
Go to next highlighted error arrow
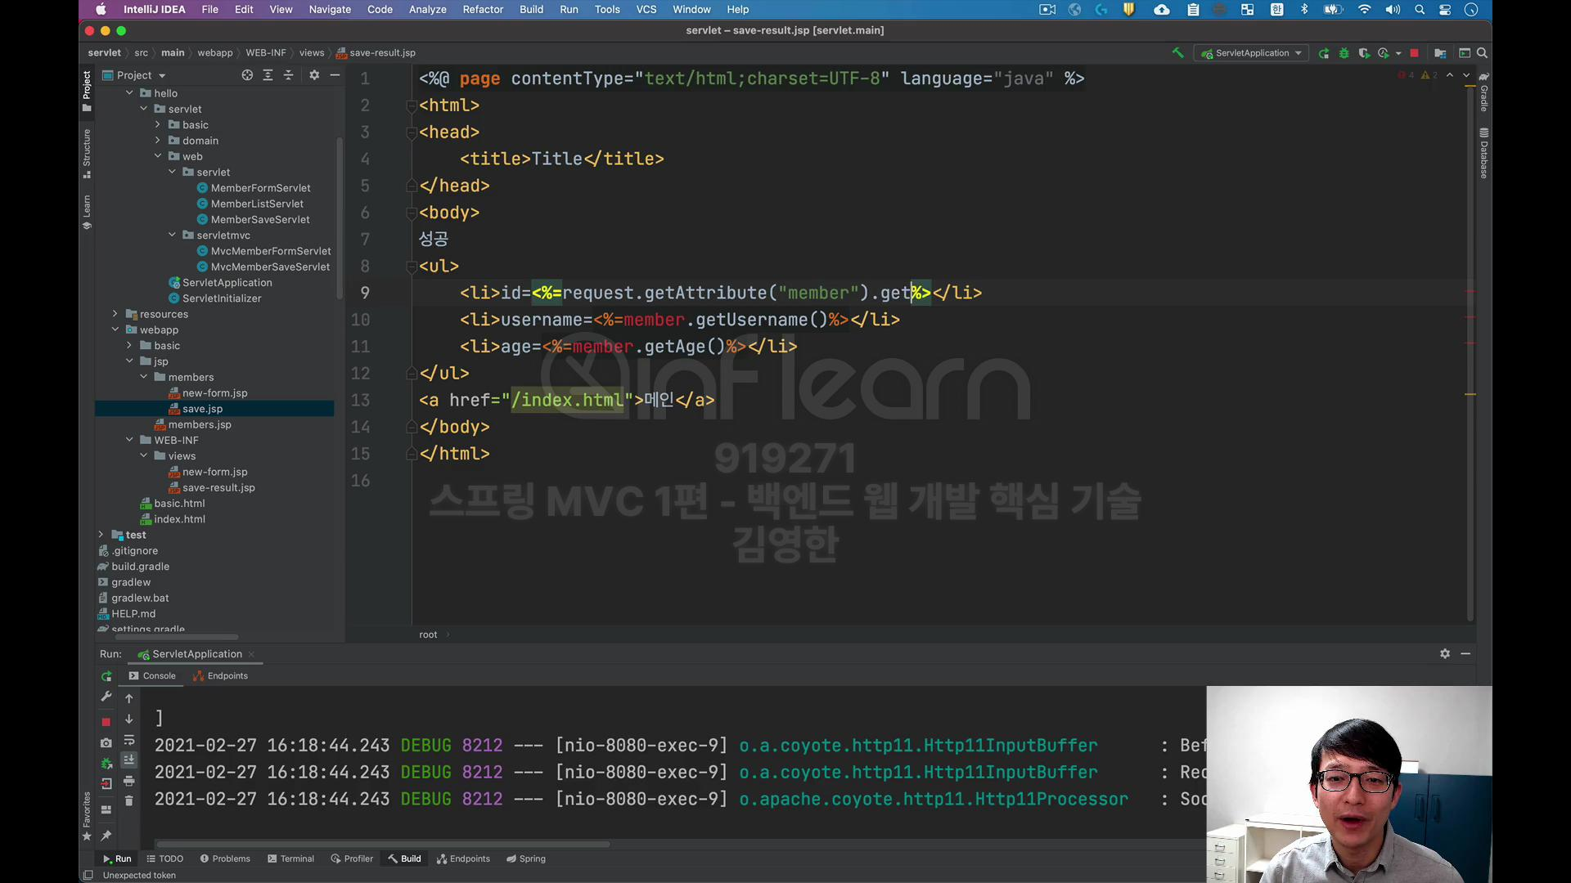[1466, 75]
